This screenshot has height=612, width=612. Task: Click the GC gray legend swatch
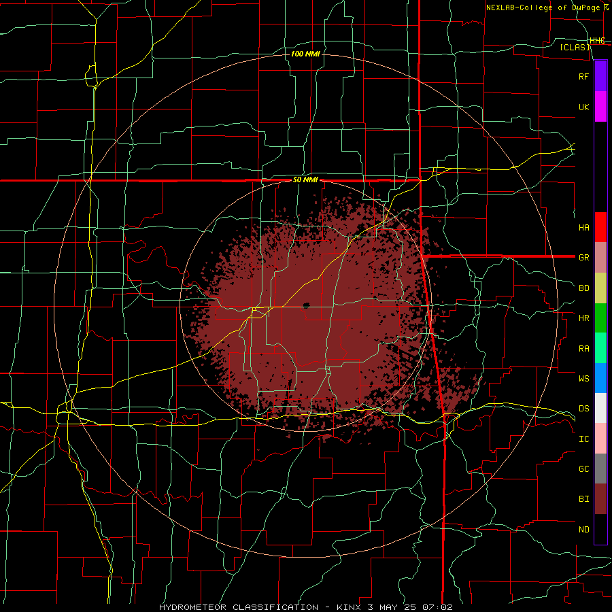[600, 469]
